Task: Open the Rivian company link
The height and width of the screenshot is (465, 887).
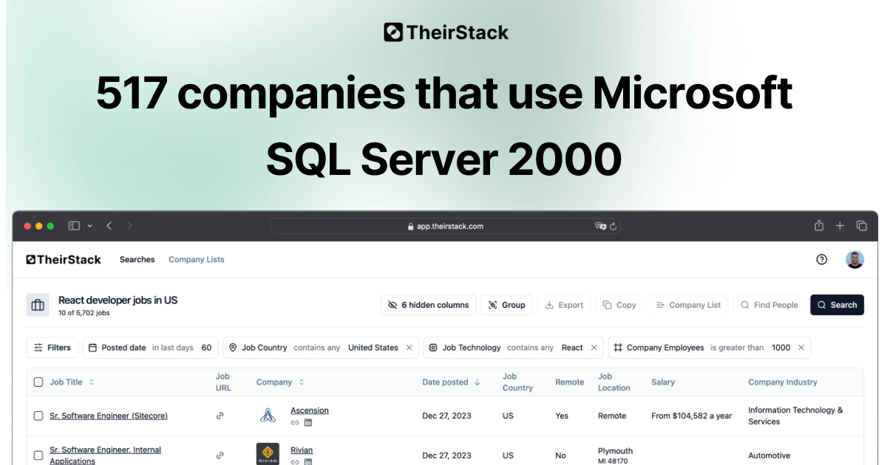Action: tap(302, 450)
